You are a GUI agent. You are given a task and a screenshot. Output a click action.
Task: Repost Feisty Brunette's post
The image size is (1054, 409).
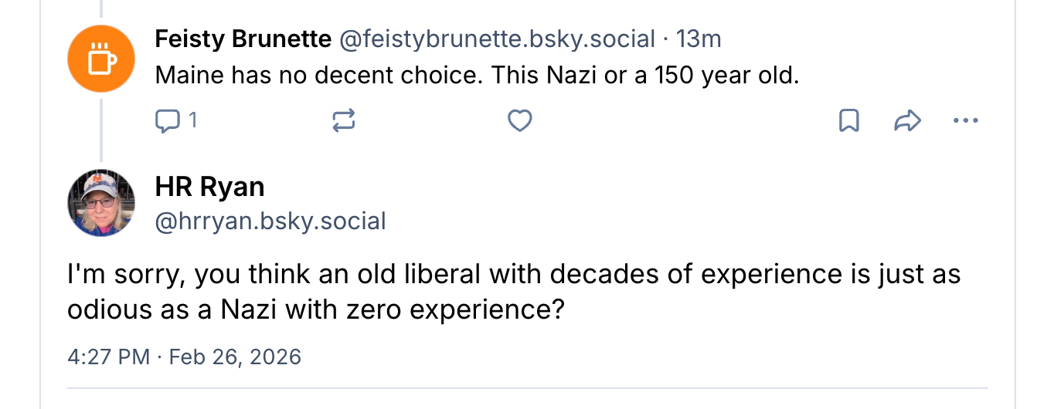[x=343, y=120]
